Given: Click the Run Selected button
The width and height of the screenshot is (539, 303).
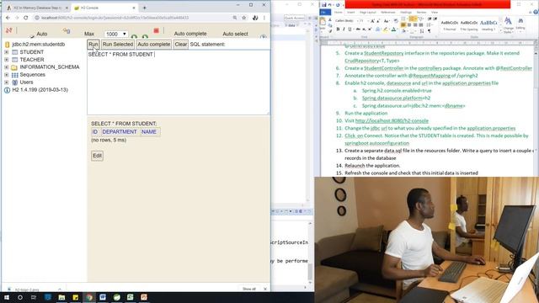Looking at the screenshot, I should (118, 45).
